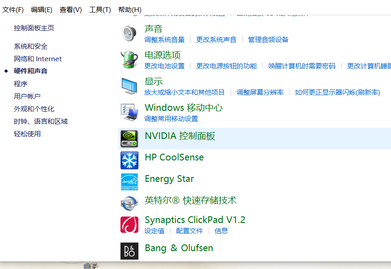Click 更改电池设置 link
Screen dimensions: 391x269
click(164, 66)
